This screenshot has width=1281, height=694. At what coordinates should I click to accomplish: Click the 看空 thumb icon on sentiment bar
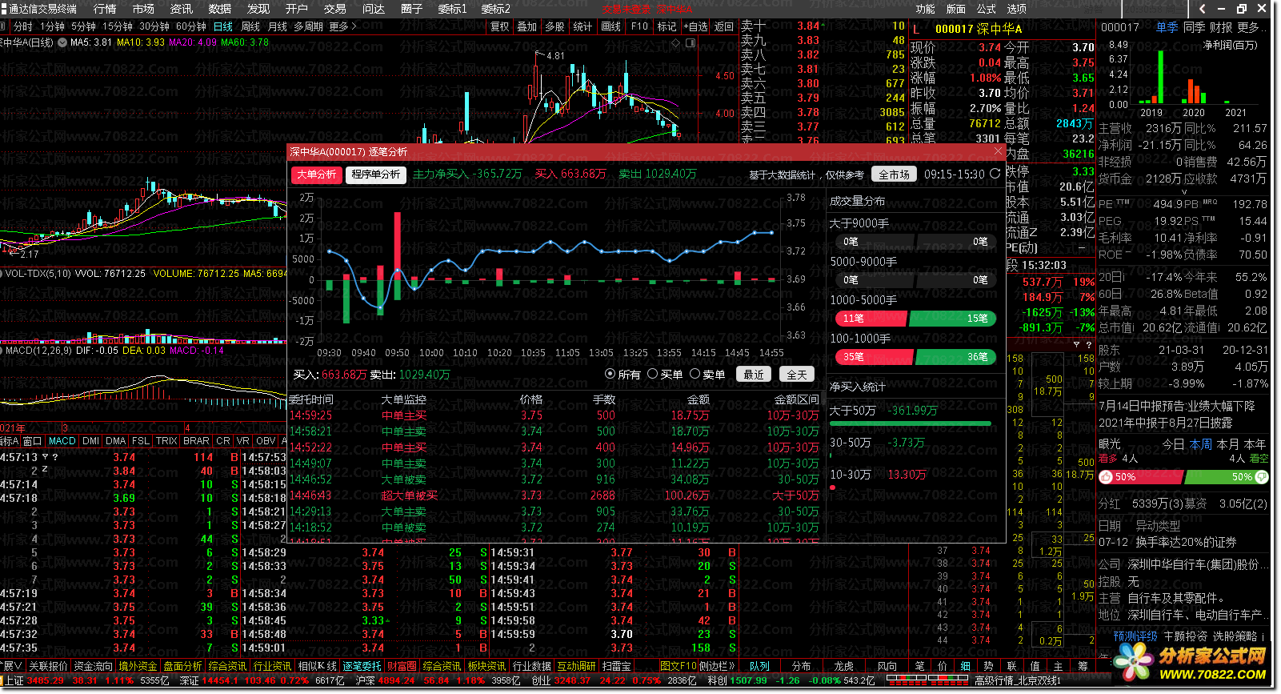click(x=1262, y=476)
